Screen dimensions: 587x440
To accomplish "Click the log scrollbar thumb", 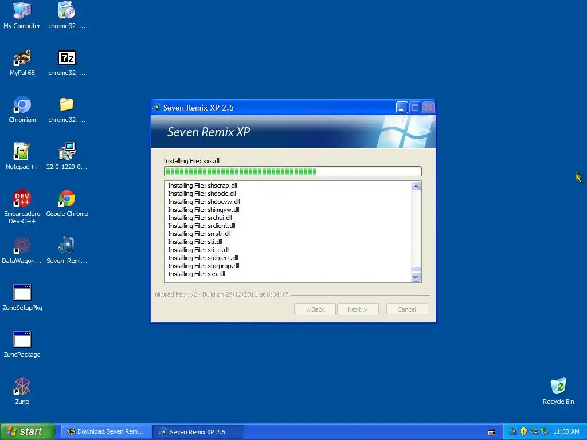I will click(416, 269).
